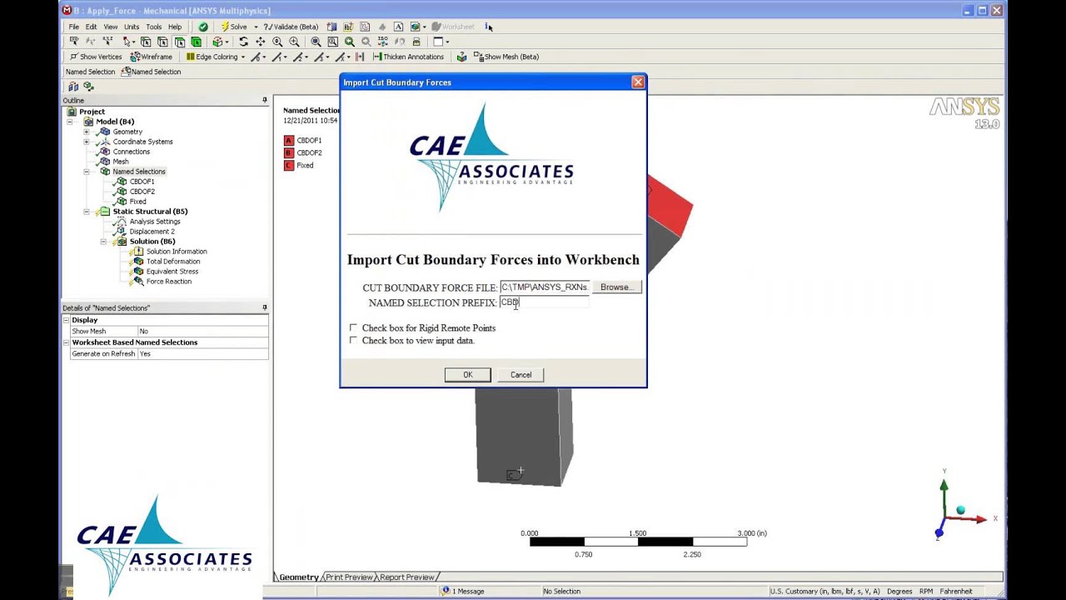This screenshot has height=600, width=1066.
Task: Toggle Show Mesh (Beta)
Action: pyautogui.click(x=506, y=57)
